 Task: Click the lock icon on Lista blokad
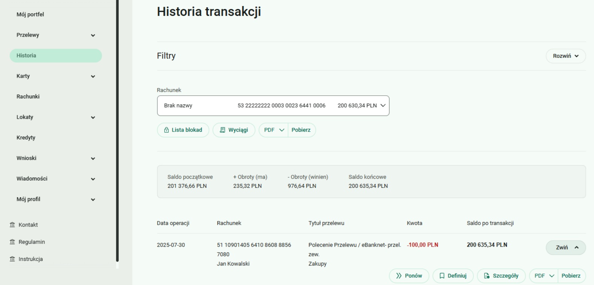click(166, 130)
